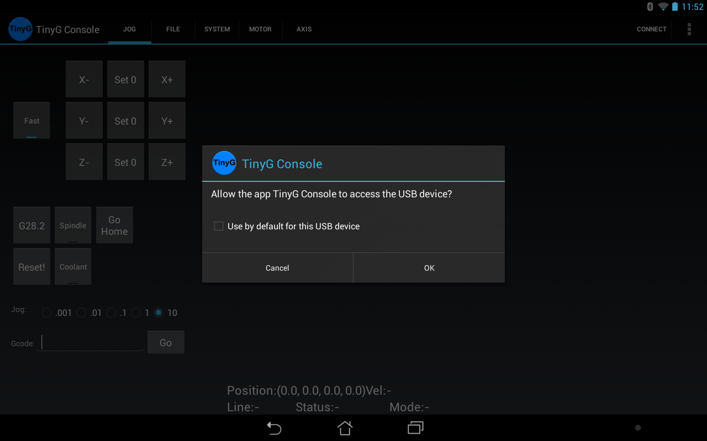This screenshot has height=441, width=707.
Task: Tap the Bluetooth status icon
Action: coord(650,7)
